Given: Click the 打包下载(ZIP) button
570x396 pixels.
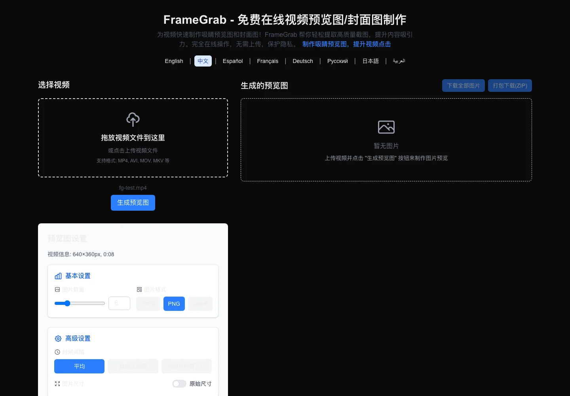Looking at the screenshot, I should [x=510, y=86].
